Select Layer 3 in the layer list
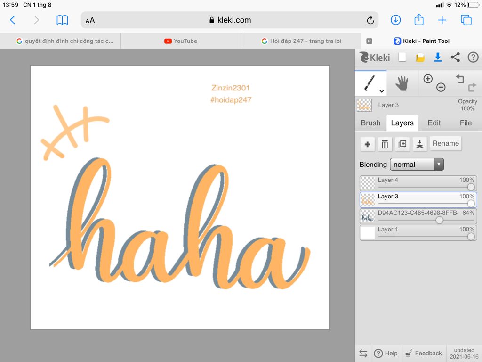 418,200
